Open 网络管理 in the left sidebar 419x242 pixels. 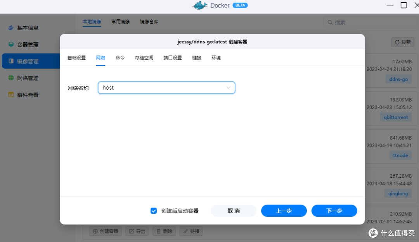pos(27,78)
